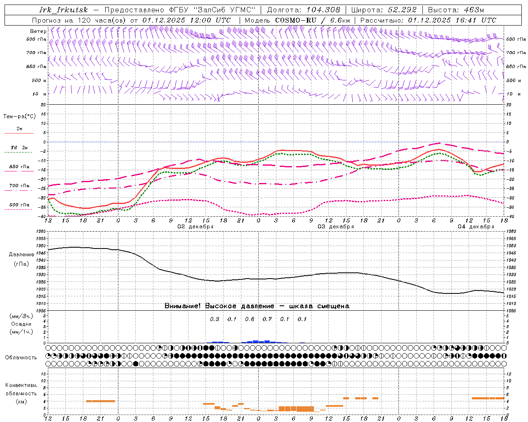The height and width of the screenshot is (422, 528).
Task: Click the warning 'Внимание! Высокое давление — шкала смещена'
Action: pyautogui.click(x=257, y=306)
